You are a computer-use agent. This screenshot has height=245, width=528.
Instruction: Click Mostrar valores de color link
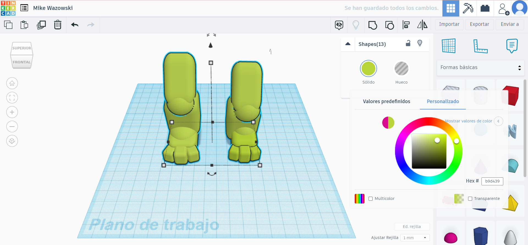pos(469,121)
